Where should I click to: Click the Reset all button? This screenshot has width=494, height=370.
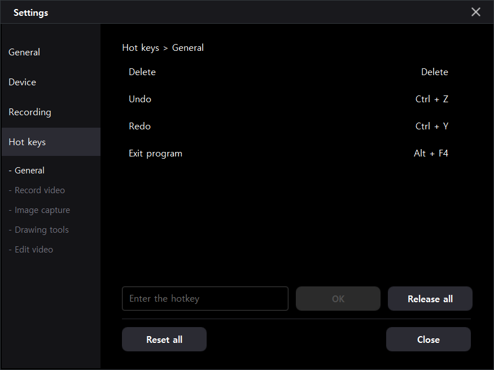pyautogui.click(x=164, y=339)
